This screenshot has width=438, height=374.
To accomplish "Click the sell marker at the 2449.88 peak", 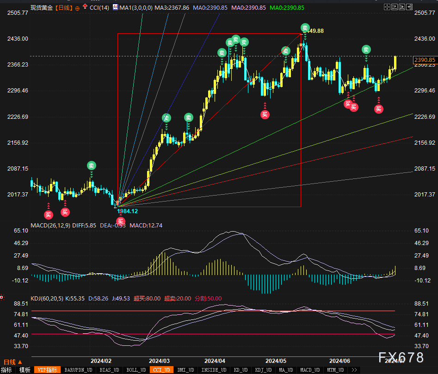I will point(305,28).
